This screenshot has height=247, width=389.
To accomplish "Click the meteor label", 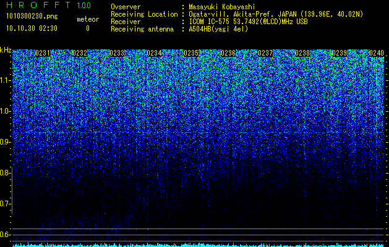I will tap(88, 19).
